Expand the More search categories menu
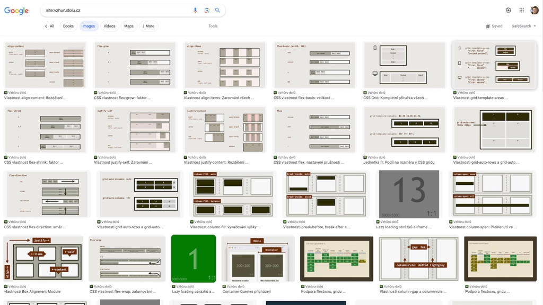Viewport: 543px width, 305px height. [148, 26]
